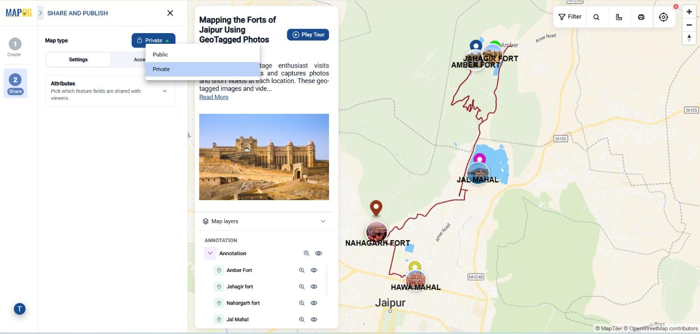Click the Jal Mahal row label
The image size is (700, 334).
click(238, 320)
